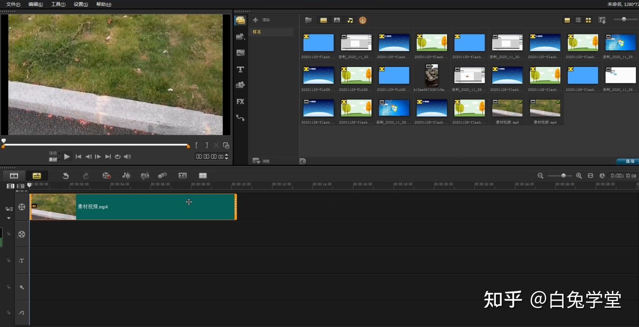The height and width of the screenshot is (327, 639).
Task: Click the 素材视频.mp4 clip on timeline
Action: [133, 207]
